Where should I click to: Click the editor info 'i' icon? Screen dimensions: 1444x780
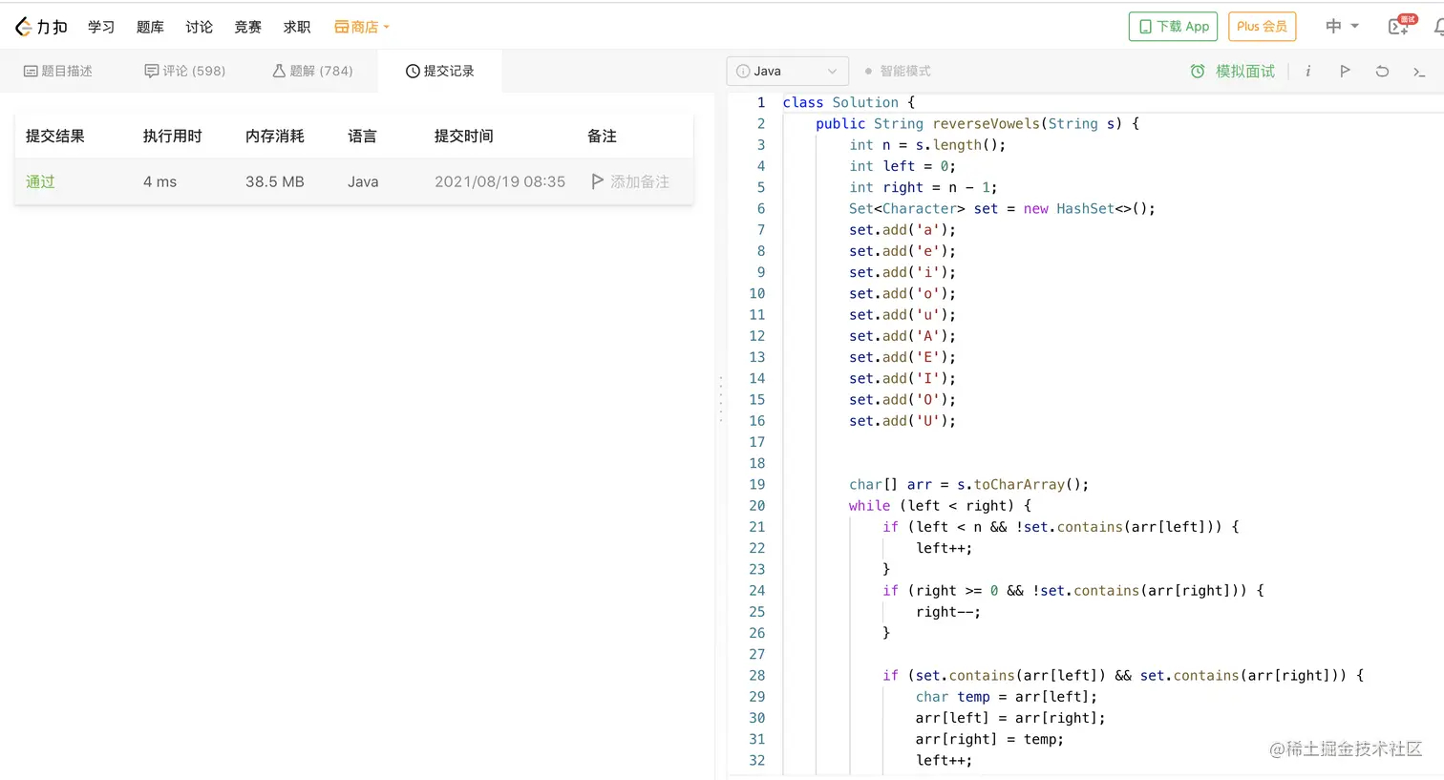point(1307,71)
